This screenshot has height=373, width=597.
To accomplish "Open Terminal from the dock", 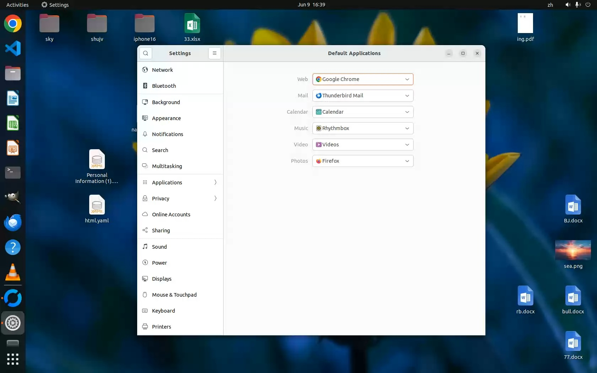I will click(x=13, y=173).
